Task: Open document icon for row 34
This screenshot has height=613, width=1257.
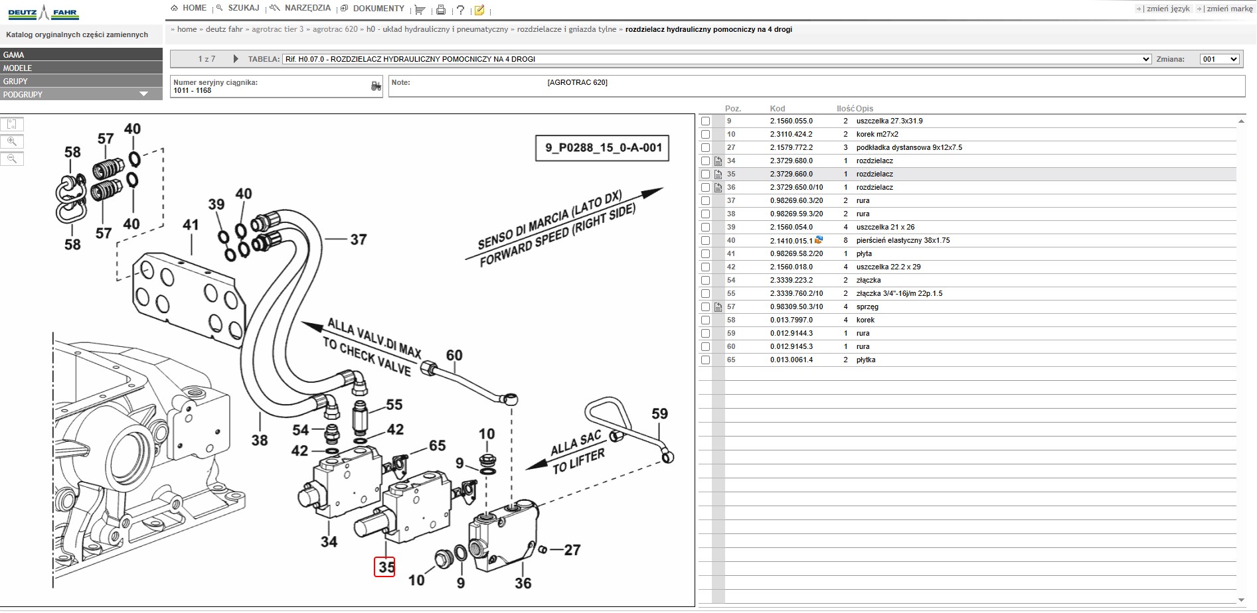Action: coord(718,161)
